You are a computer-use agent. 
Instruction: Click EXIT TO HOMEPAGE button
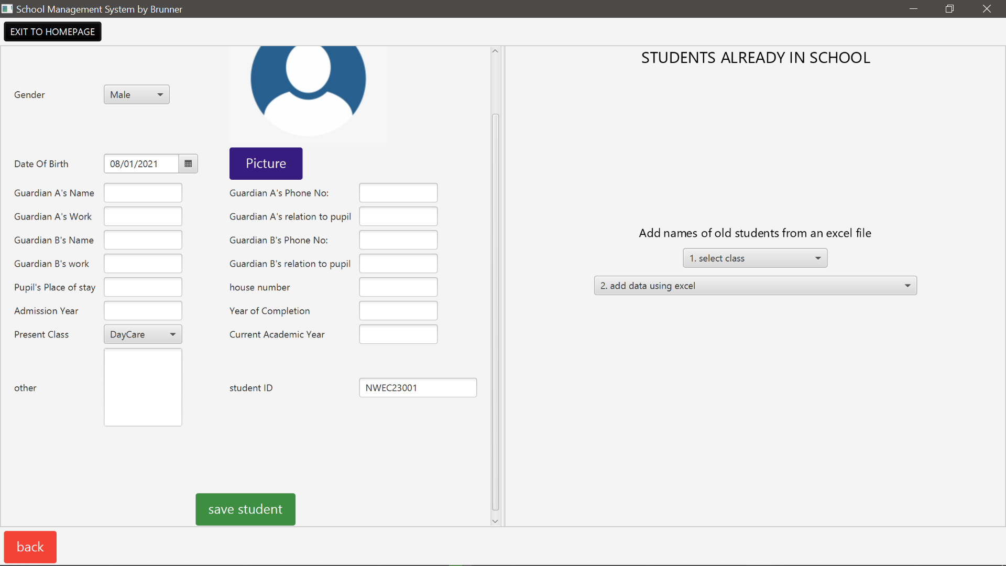(x=52, y=31)
